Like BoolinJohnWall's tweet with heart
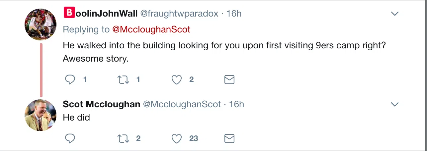The image size is (427, 151). pos(177,79)
